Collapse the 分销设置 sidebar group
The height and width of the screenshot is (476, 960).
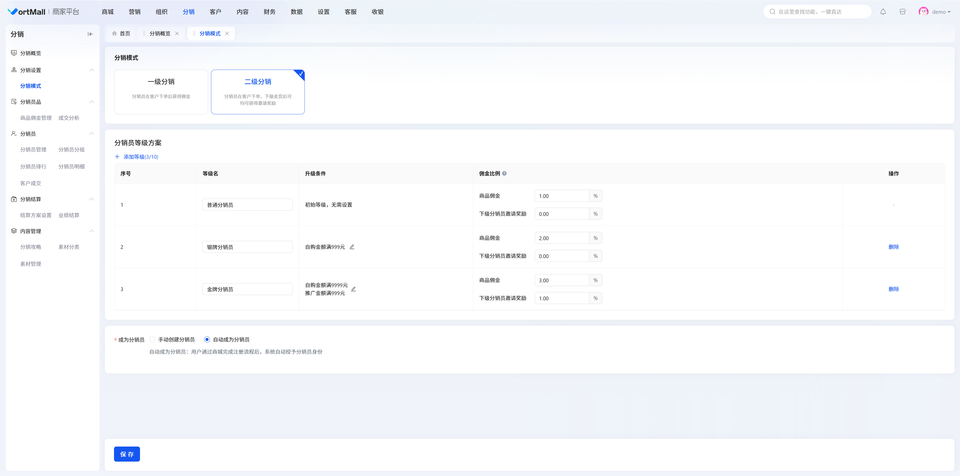91,70
